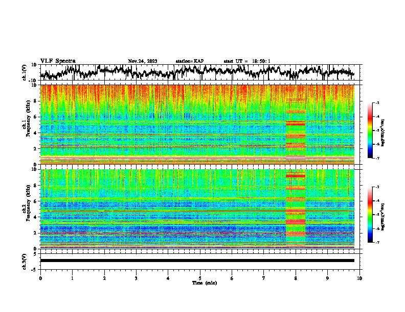Click the red burst band near 9 kHz in ch.2 spectrogram

tap(296, 176)
